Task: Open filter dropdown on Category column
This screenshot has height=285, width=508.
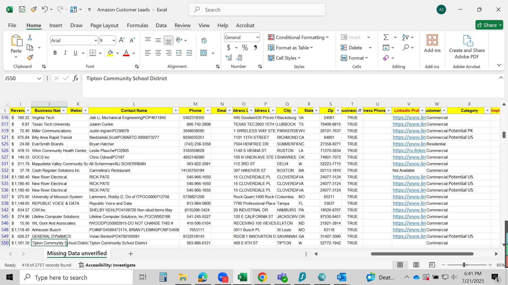Action: pos(487,111)
